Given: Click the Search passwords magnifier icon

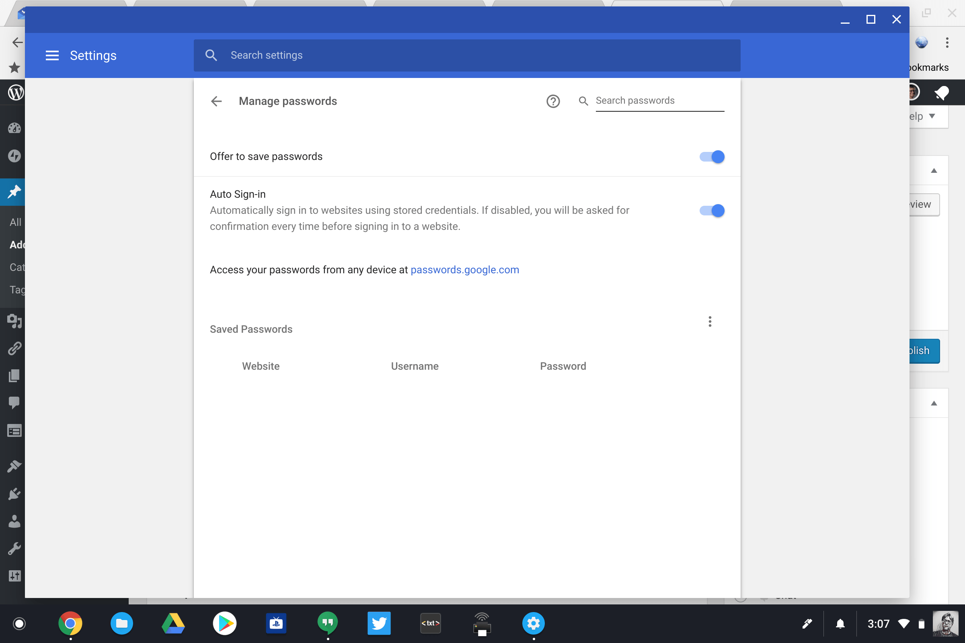Looking at the screenshot, I should click(583, 101).
